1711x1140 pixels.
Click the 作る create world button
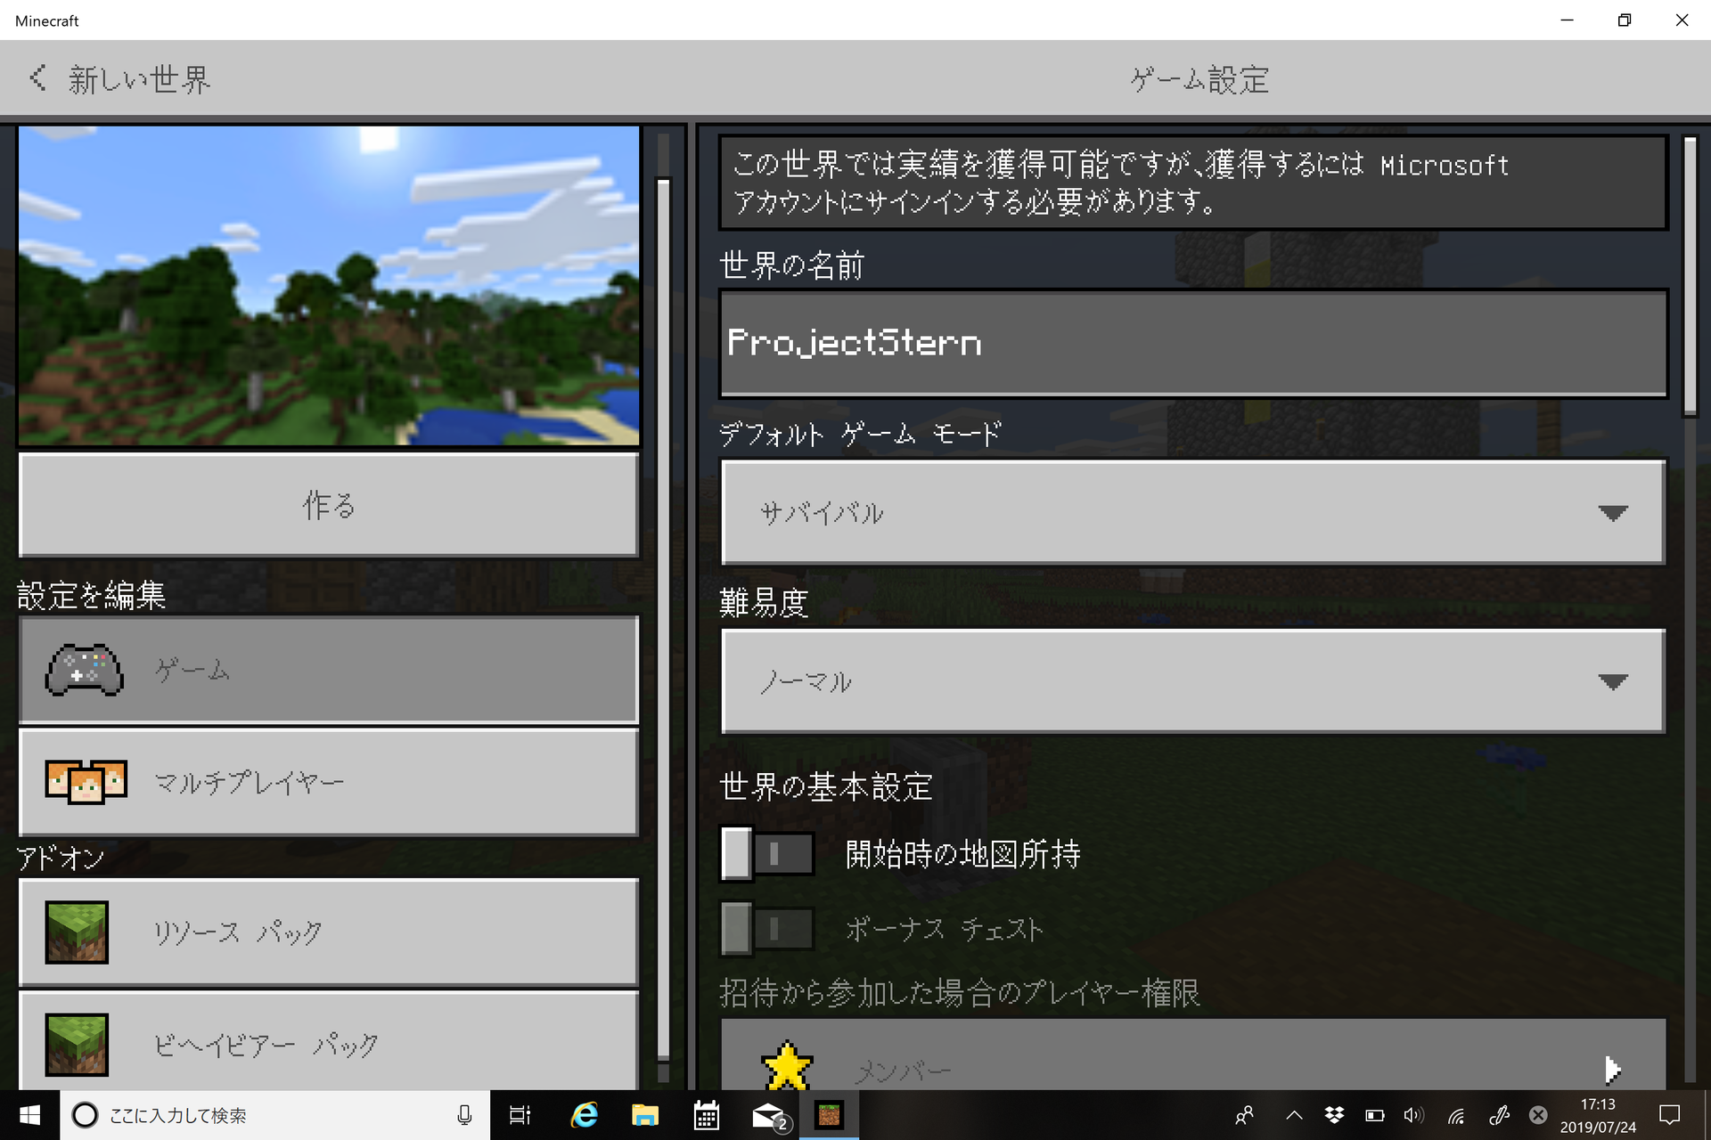coord(329,505)
